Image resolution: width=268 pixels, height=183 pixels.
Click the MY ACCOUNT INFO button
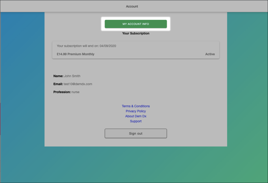(x=136, y=24)
